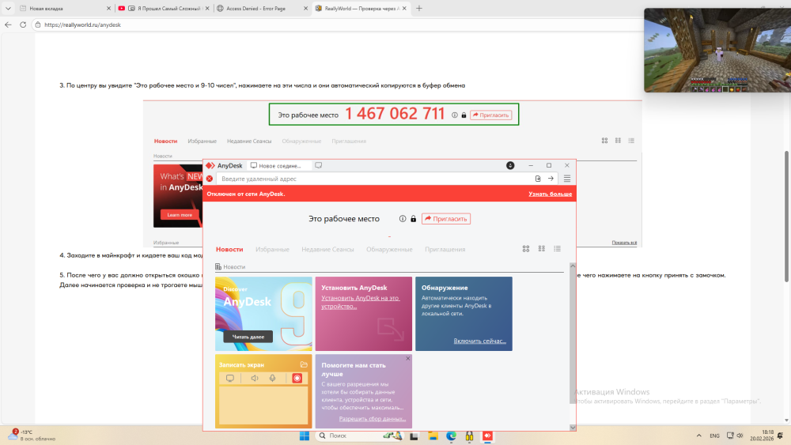Click the AnyDesk icon in the taskbar

click(487, 436)
